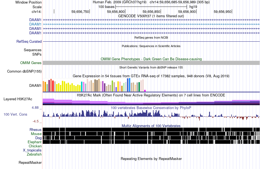The width and height of the screenshot is (260, 169).
Task: Click the 100 Vert. Cons label
Action: coord(15,114)
